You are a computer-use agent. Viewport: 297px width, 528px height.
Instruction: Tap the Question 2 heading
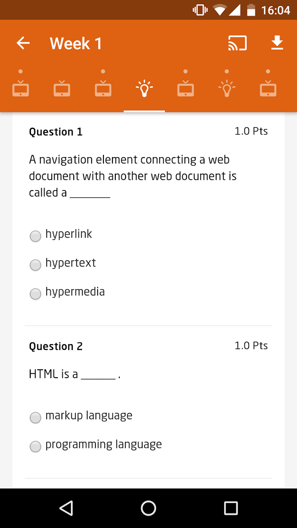tap(56, 346)
